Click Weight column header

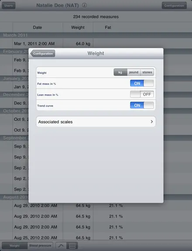click(78, 28)
